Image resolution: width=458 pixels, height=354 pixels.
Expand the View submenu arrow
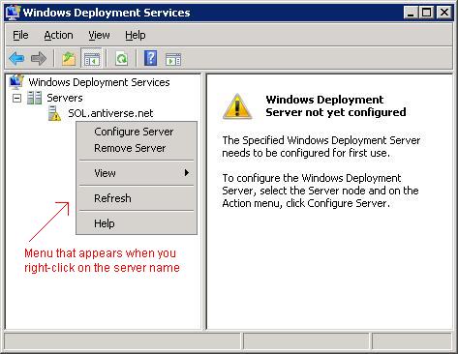(186, 173)
